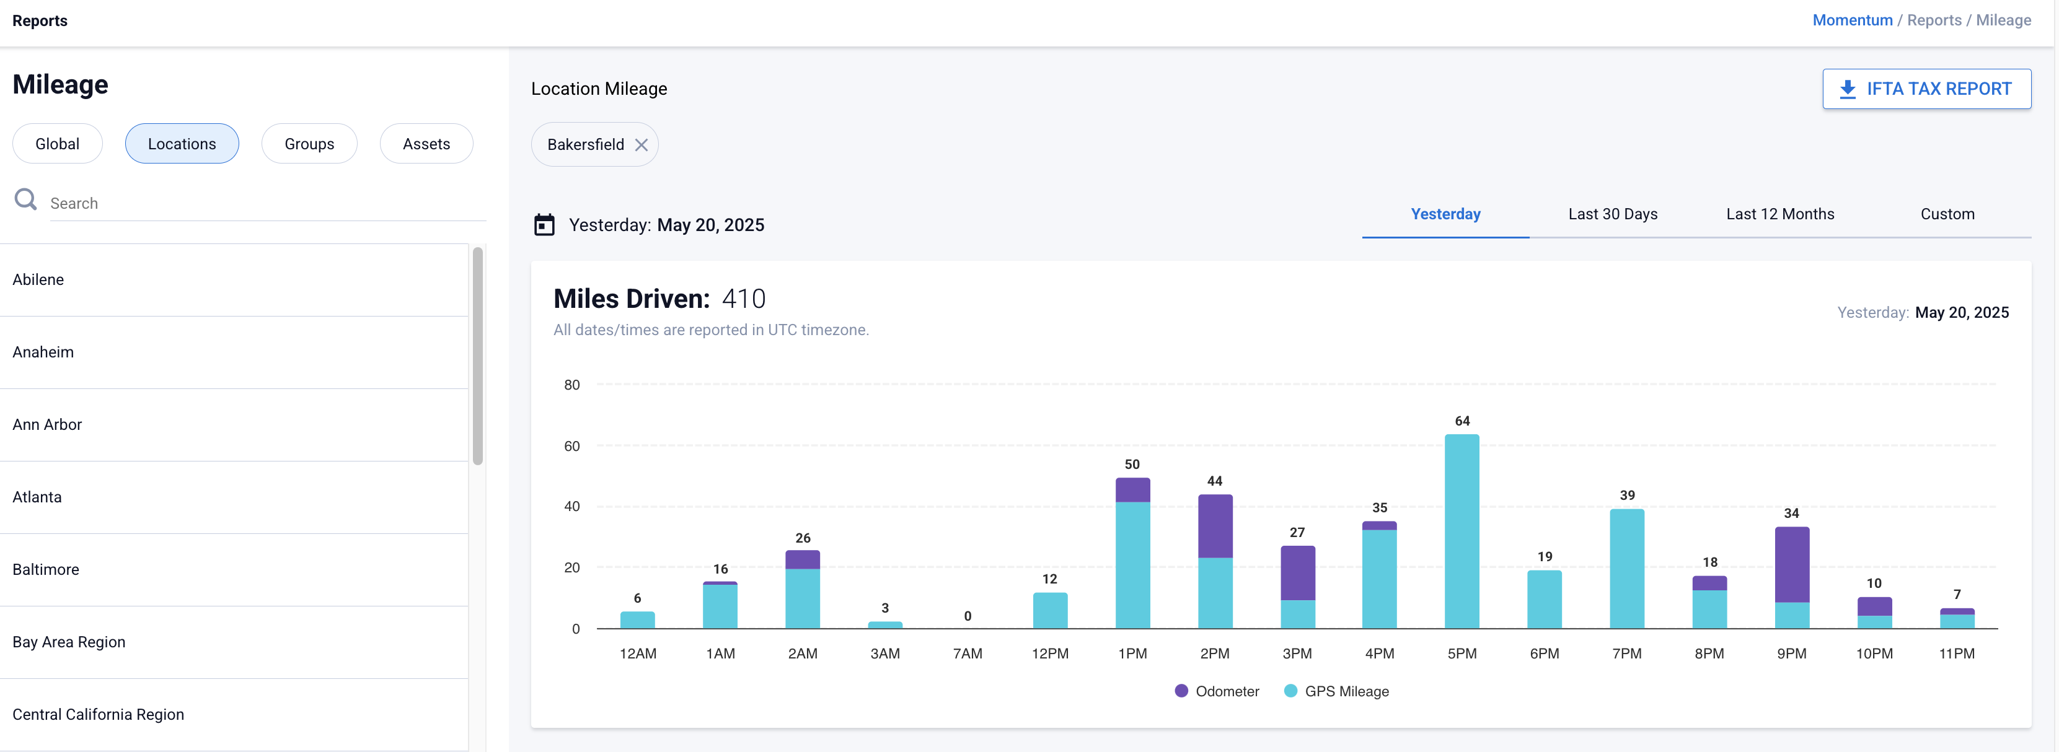Click the locations list scrollbar thumb
This screenshot has height=752, width=2059.
point(477,356)
